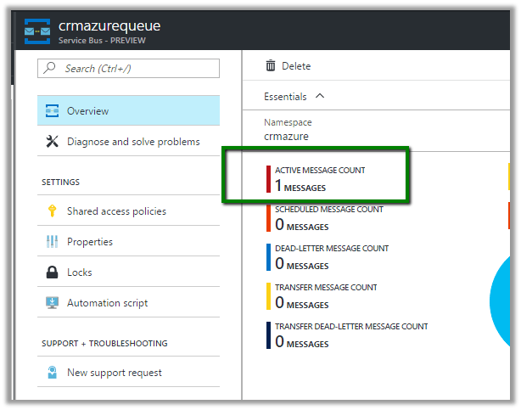Click the trash can Delete icon
Screen dimensions: 521x410
pos(271,65)
